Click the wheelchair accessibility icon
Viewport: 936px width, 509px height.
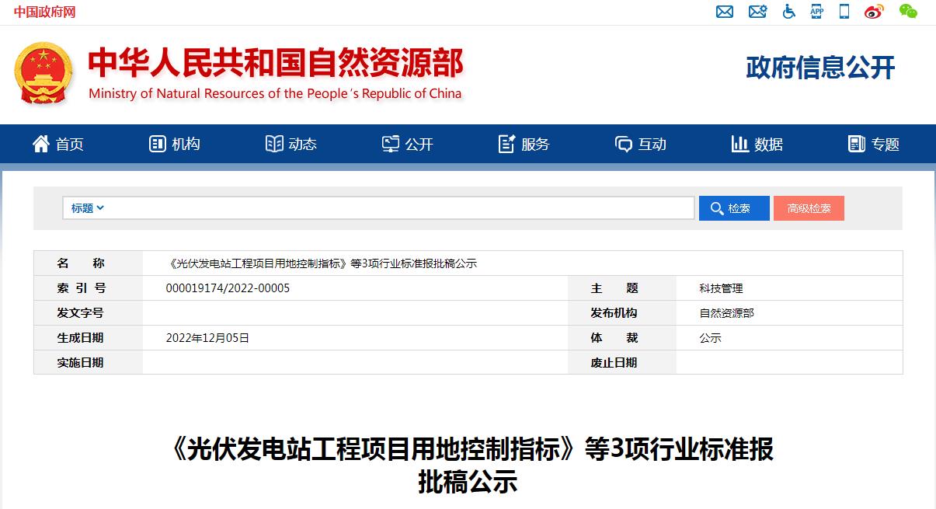click(788, 12)
